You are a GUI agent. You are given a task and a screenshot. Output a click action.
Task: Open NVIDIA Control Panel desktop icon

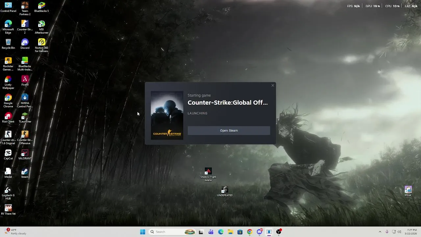[x=25, y=101]
